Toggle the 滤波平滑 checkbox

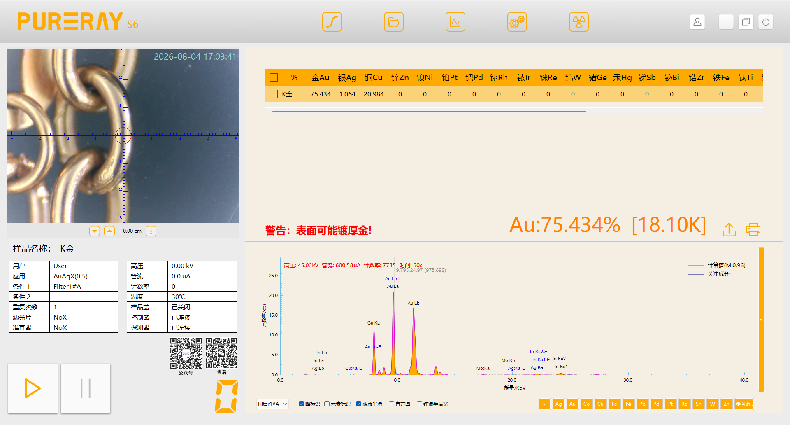(359, 404)
